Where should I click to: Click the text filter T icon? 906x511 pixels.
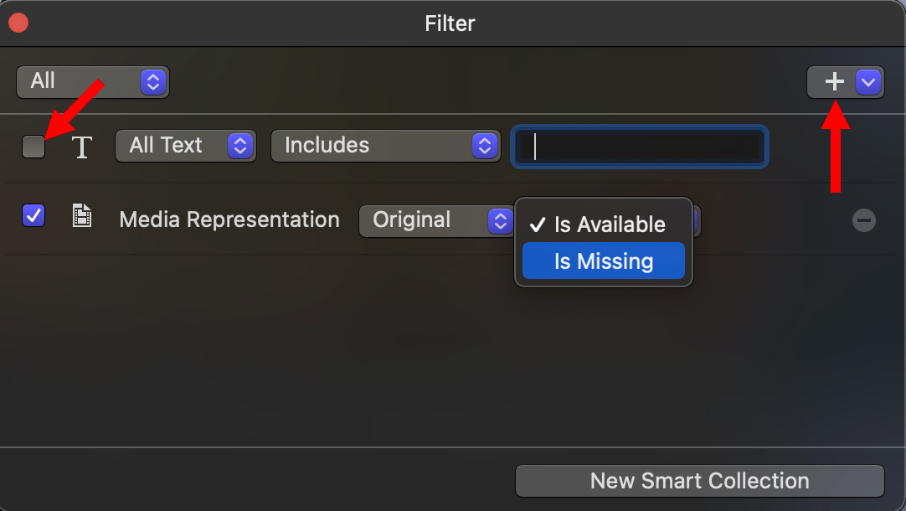pos(81,147)
